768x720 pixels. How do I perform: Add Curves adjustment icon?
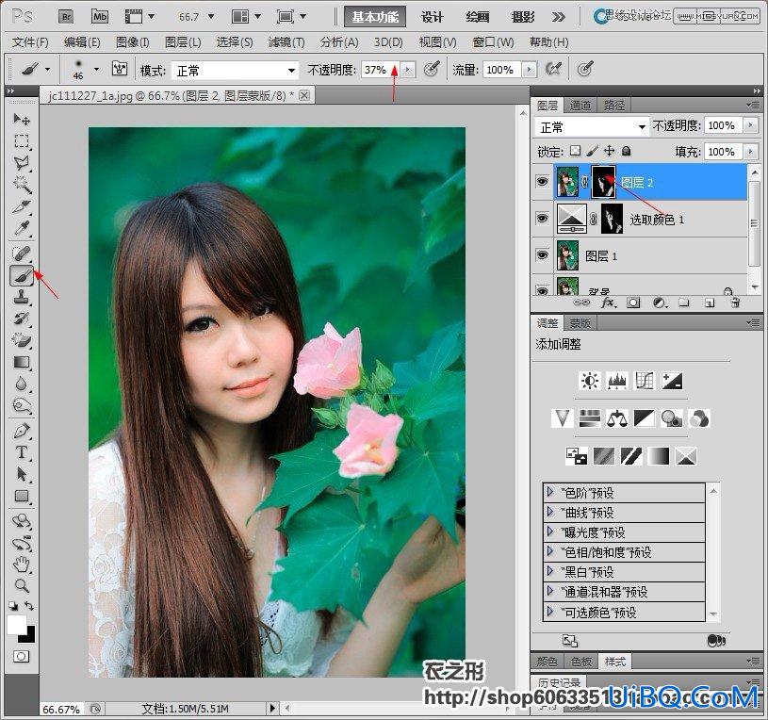point(645,381)
